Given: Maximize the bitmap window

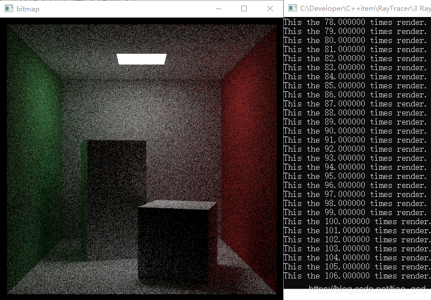Looking at the screenshot, I should point(244,8).
